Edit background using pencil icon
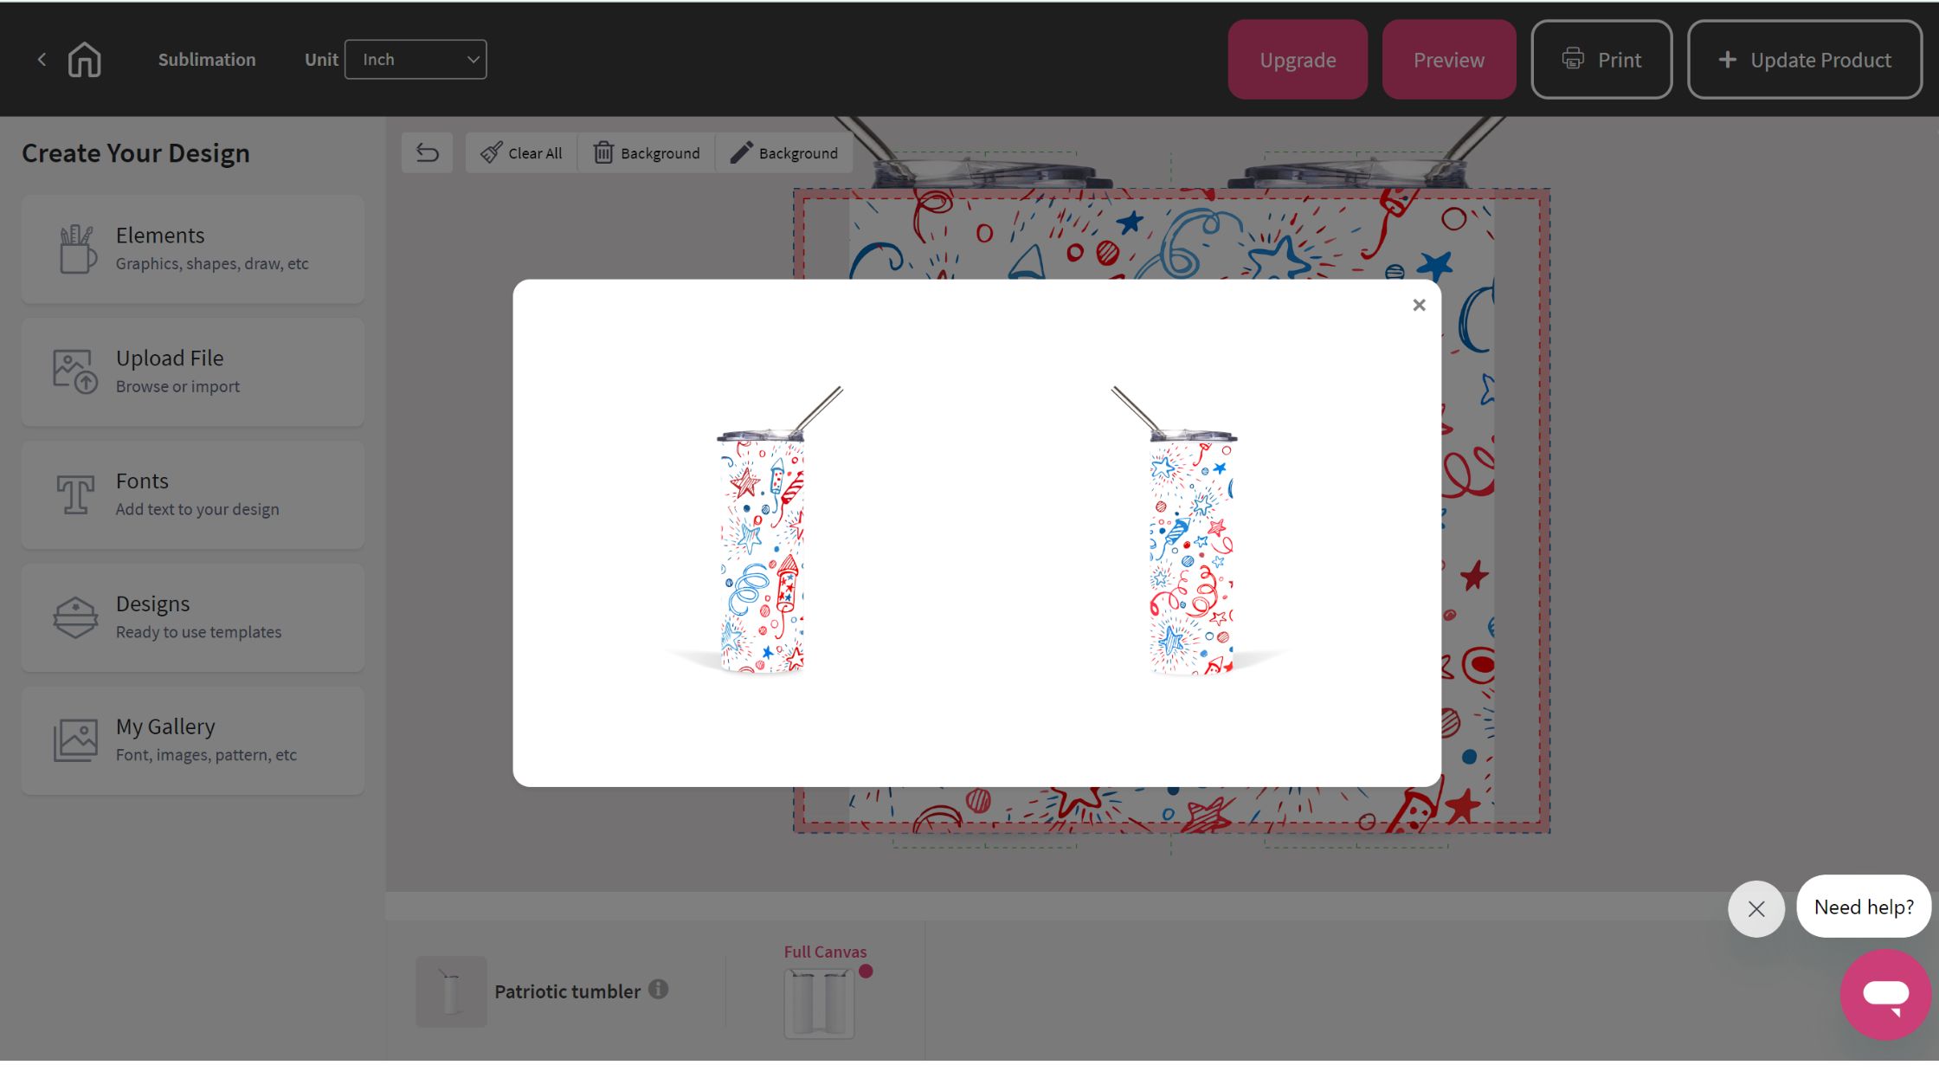The height and width of the screenshot is (1091, 1939). click(784, 153)
